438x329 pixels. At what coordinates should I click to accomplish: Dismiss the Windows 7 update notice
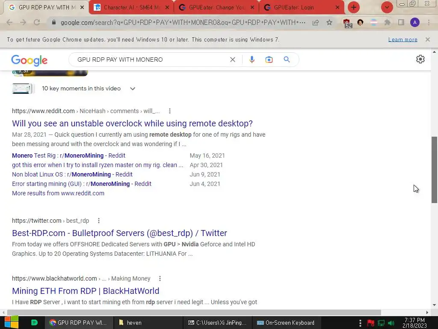coord(427,39)
